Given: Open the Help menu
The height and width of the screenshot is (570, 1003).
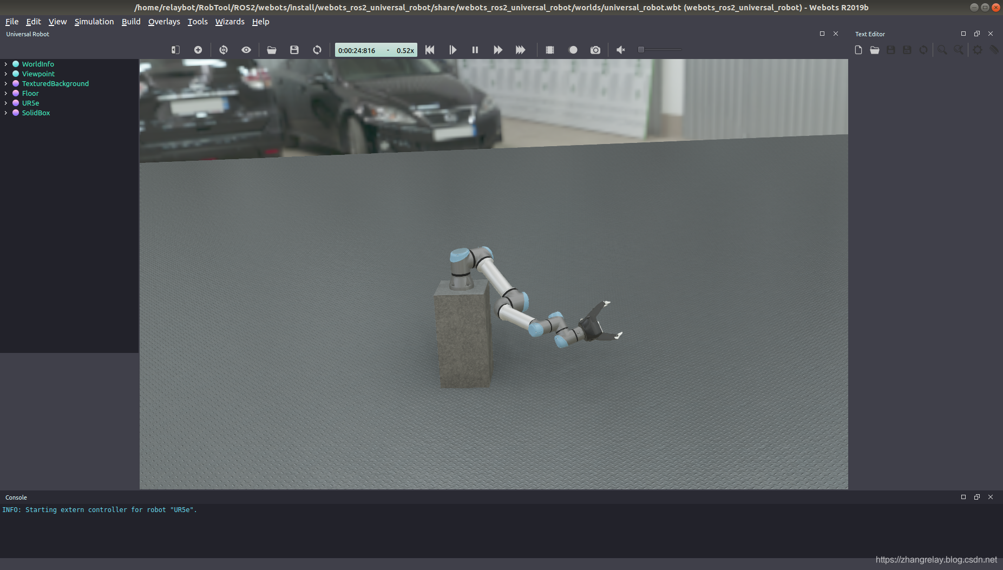Looking at the screenshot, I should pyautogui.click(x=260, y=22).
